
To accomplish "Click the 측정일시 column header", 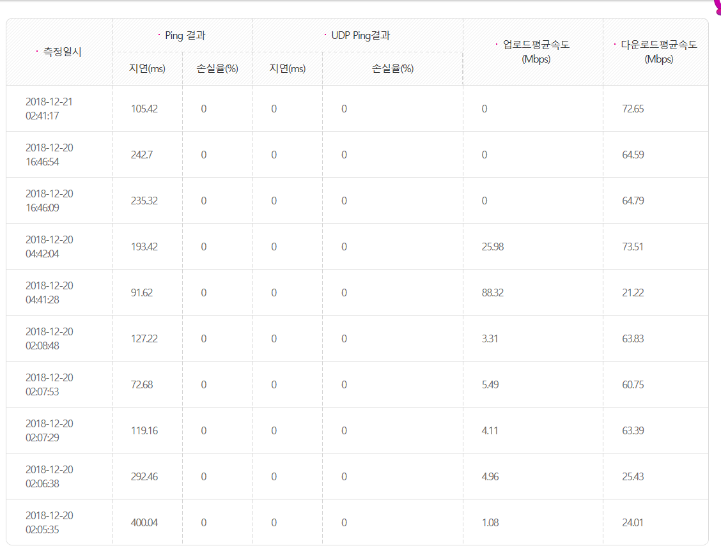I will coord(62,52).
